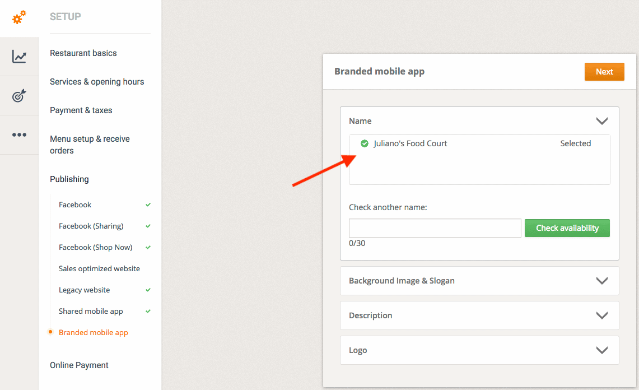Go to Payment & taxes

81,110
